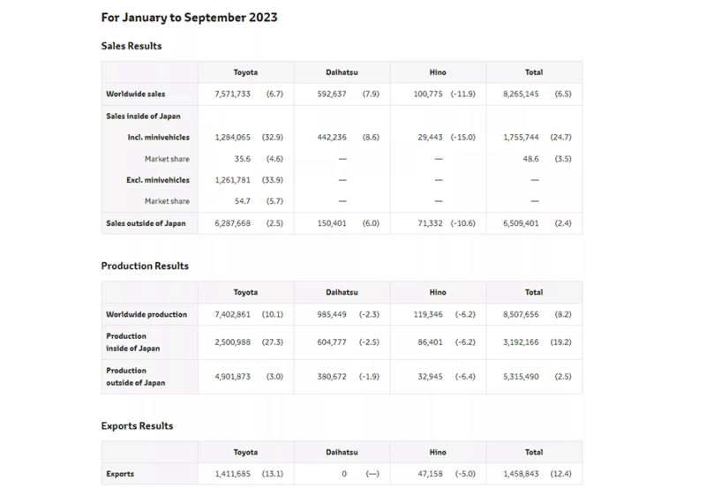The image size is (706, 488).
Task: Select the (-11.9) Hino worldwide sales change
Action: 462,94
